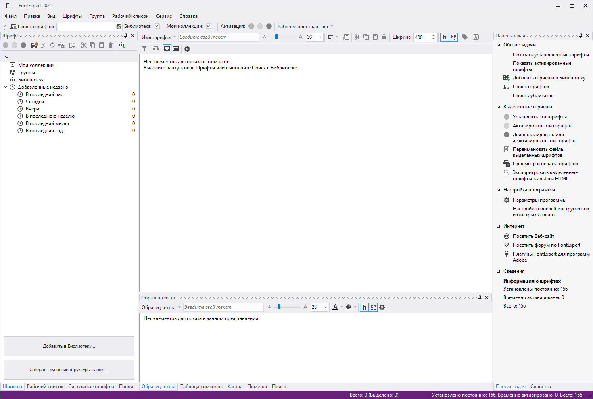Click the Поиск дубликатов link

(x=533, y=96)
